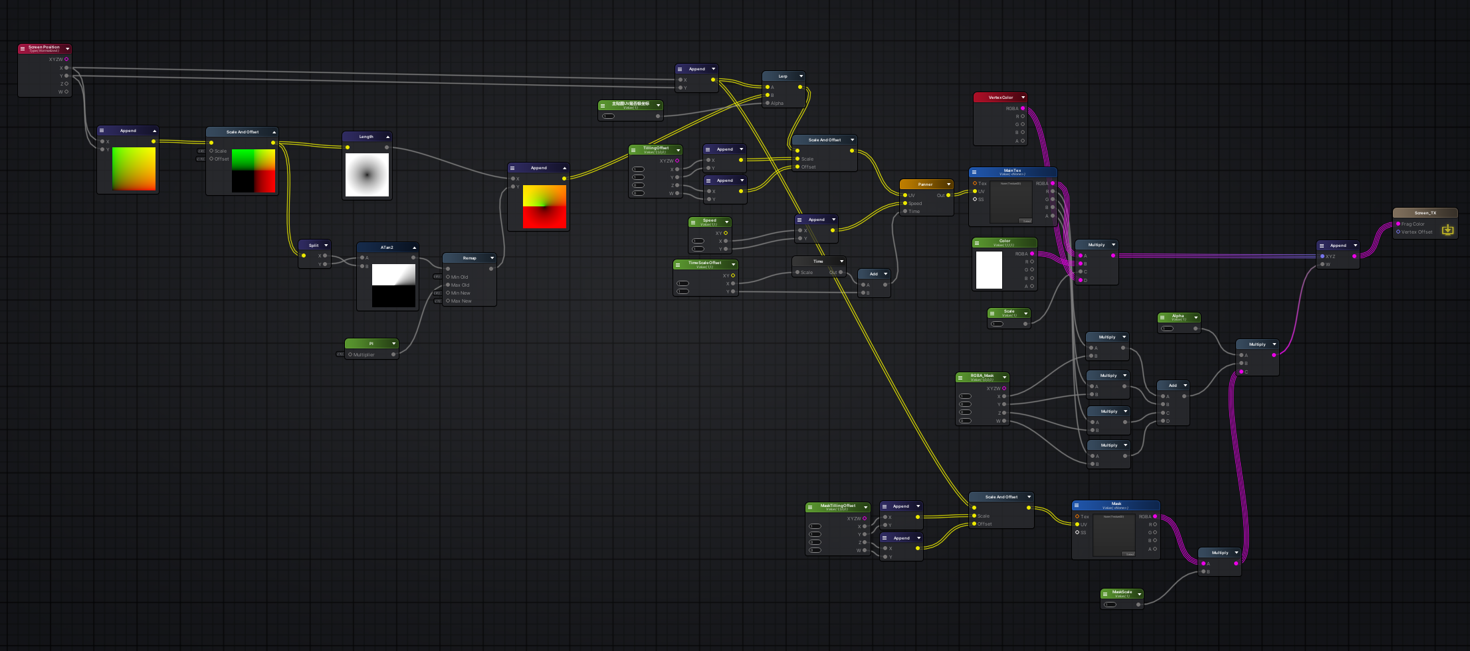Open the Speed node hamburger menu
Image resolution: width=1470 pixels, height=651 pixels.
coord(693,222)
